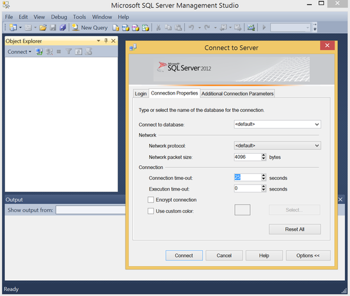Click the New Project toolbar icon

(13, 27)
